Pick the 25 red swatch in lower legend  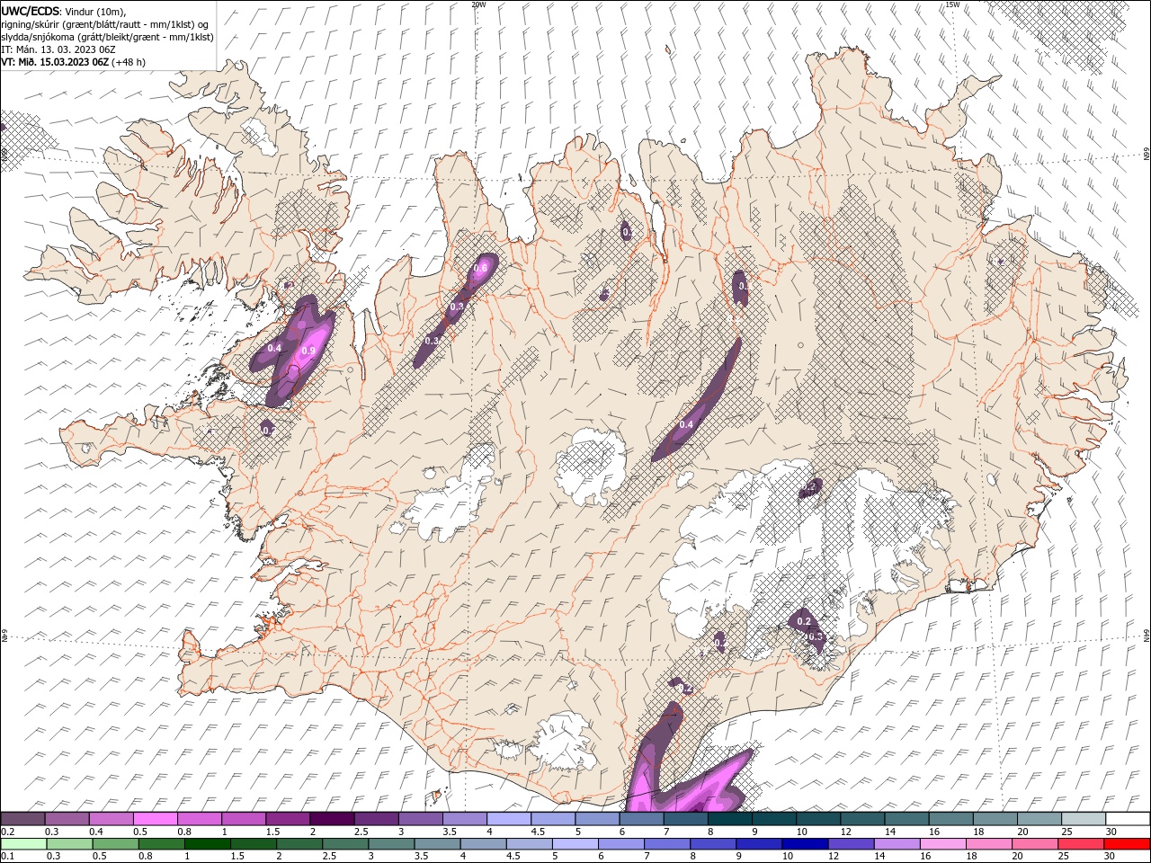coord(1080,844)
